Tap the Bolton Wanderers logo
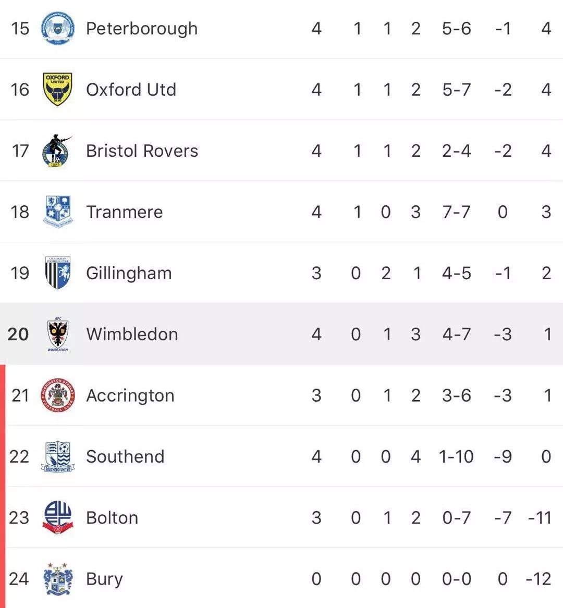The width and height of the screenshot is (563, 608). 57,517
